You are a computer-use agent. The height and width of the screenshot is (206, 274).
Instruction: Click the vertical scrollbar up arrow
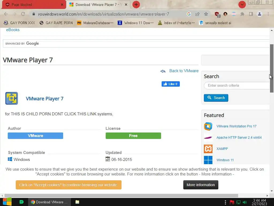click(x=272, y=30)
